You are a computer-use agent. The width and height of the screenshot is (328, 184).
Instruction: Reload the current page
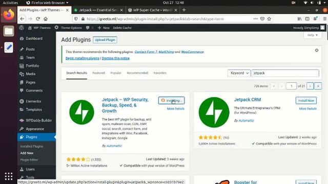(38, 19)
